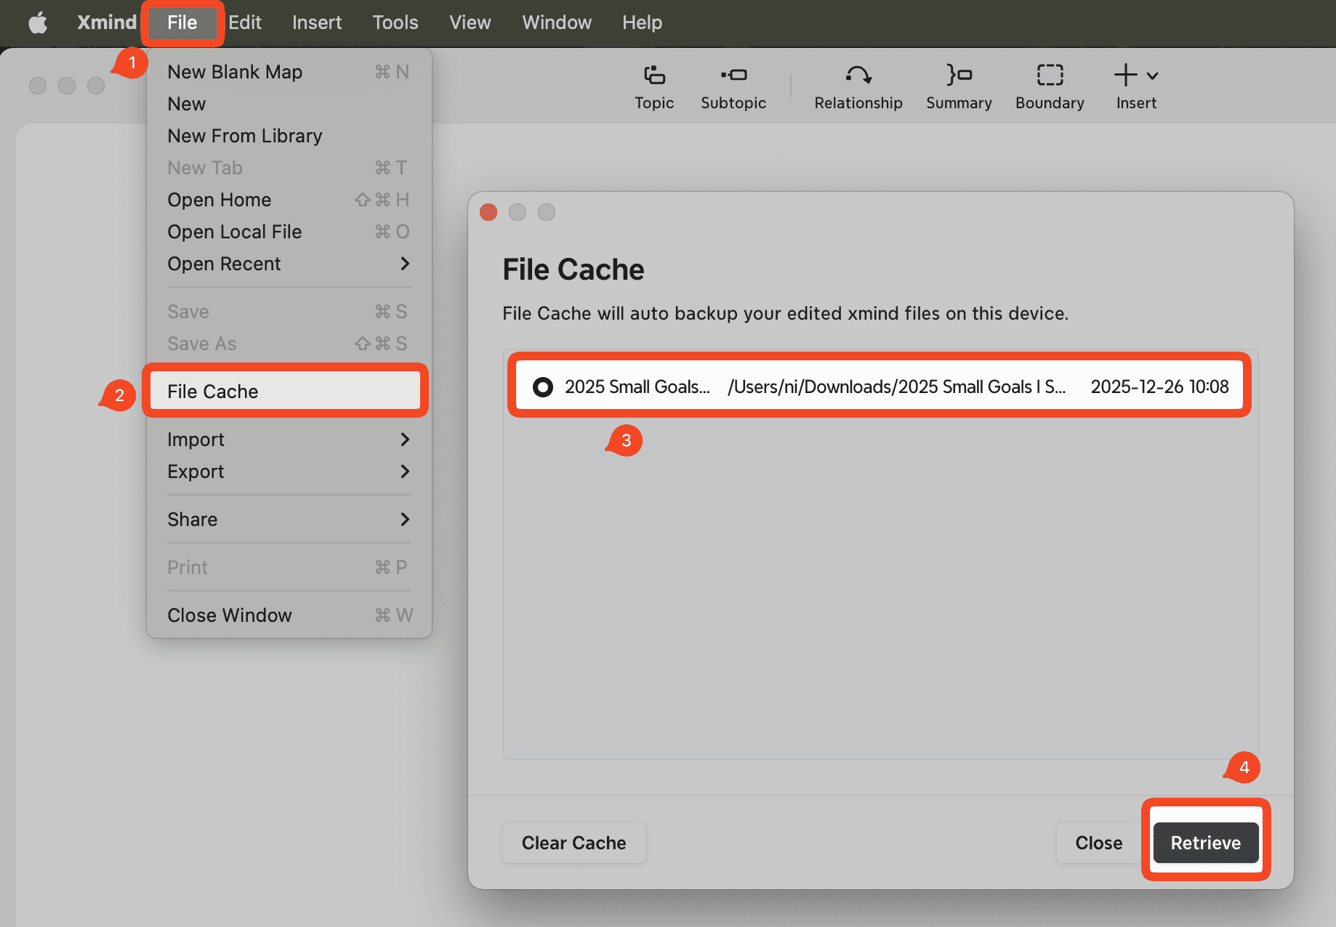Open the Help menu

point(643,23)
